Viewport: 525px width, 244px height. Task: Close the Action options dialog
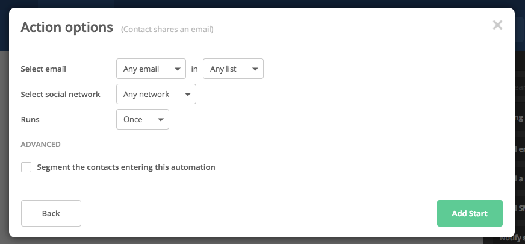(x=497, y=25)
